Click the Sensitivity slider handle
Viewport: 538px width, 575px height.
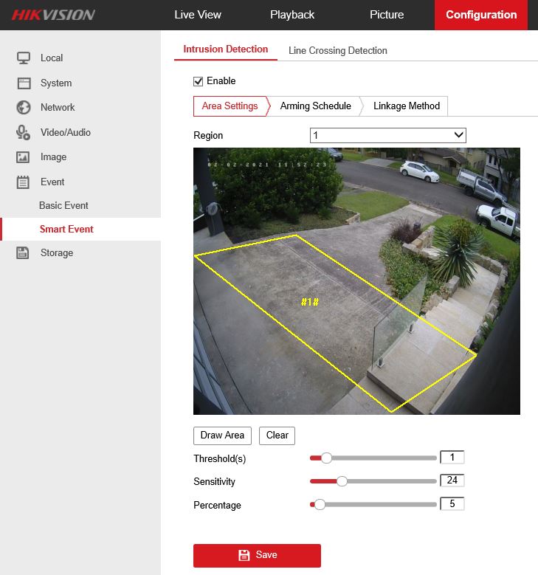pyautogui.click(x=342, y=481)
